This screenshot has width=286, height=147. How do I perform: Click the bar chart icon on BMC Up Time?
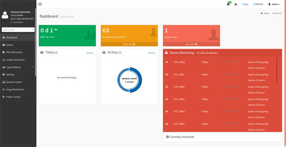coord(90,35)
